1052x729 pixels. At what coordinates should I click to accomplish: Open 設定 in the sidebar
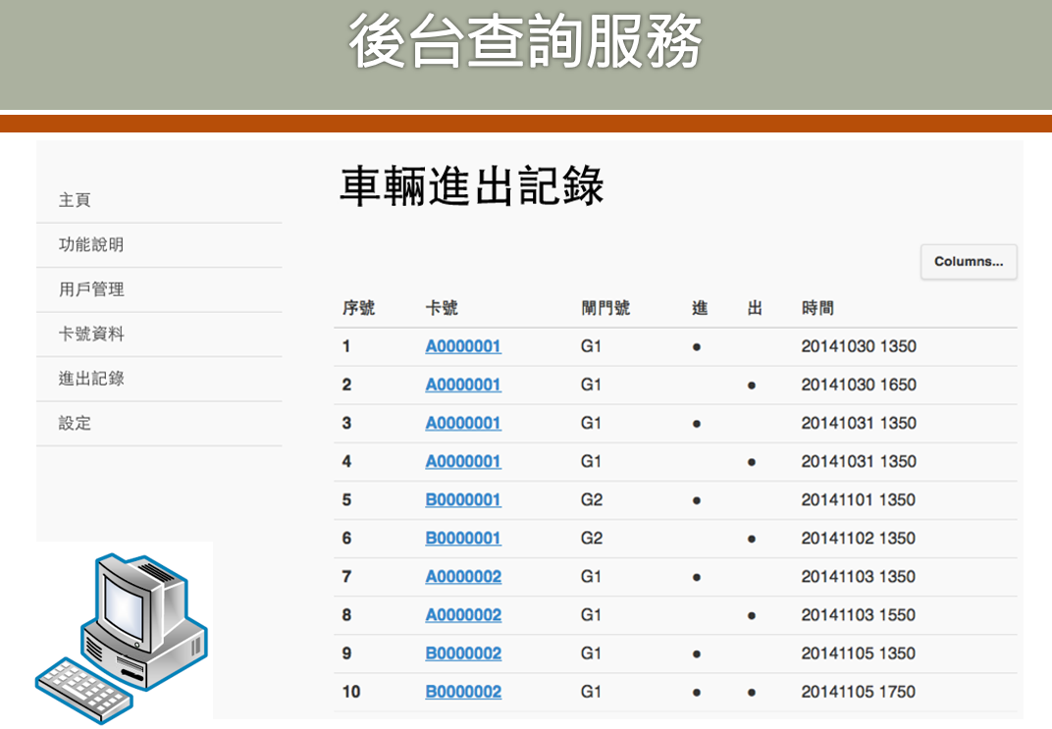tap(75, 424)
